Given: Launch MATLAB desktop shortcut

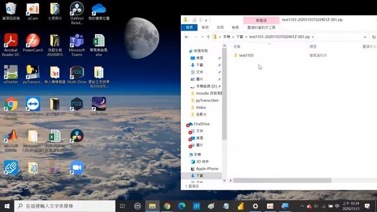Looking at the screenshot, I should point(11,141).
